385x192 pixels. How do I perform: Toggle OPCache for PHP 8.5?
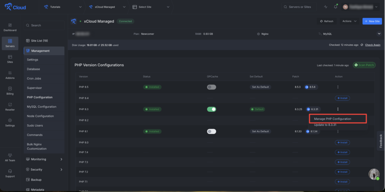pyautogui.click(x=211, y=87)
